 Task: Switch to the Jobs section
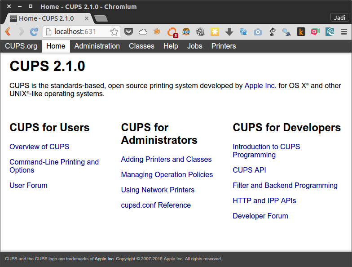(x=194, y=46)
